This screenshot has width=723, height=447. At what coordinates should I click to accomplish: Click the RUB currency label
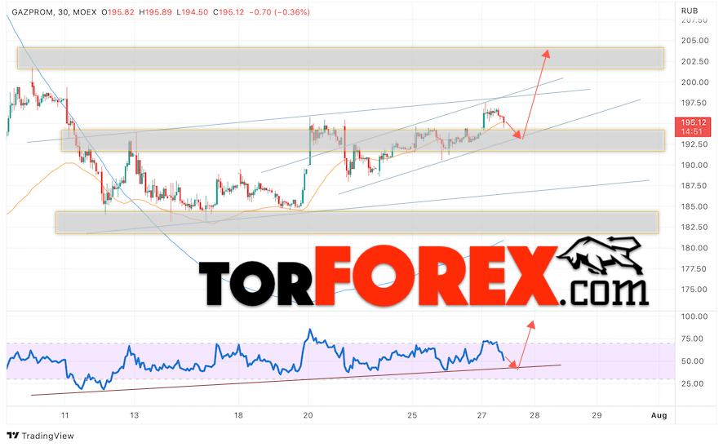coord(690,11)
